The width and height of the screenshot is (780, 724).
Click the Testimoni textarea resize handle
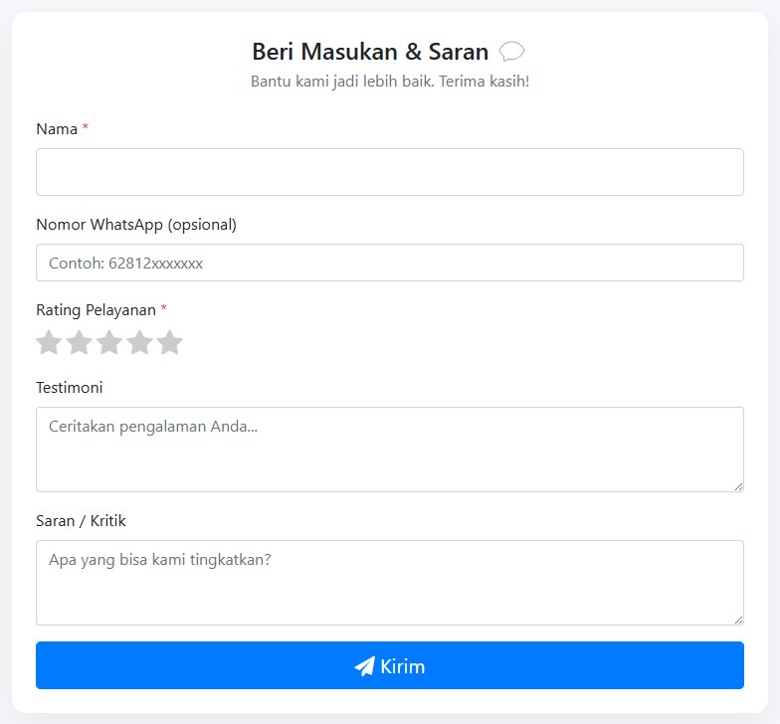click(x=737, y=485)
